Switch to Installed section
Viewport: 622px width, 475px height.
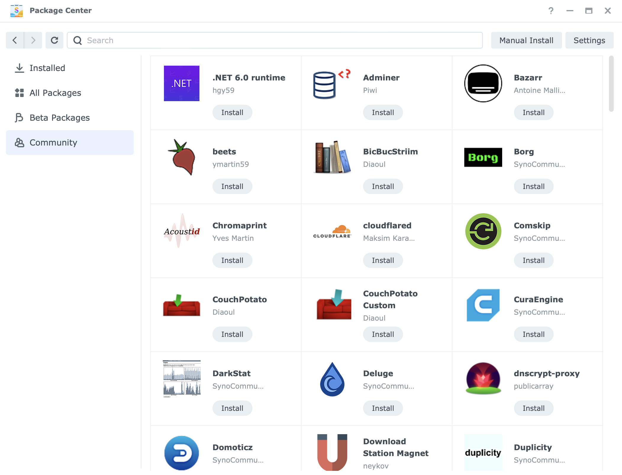pyautogui.click(x=70, y=68)
